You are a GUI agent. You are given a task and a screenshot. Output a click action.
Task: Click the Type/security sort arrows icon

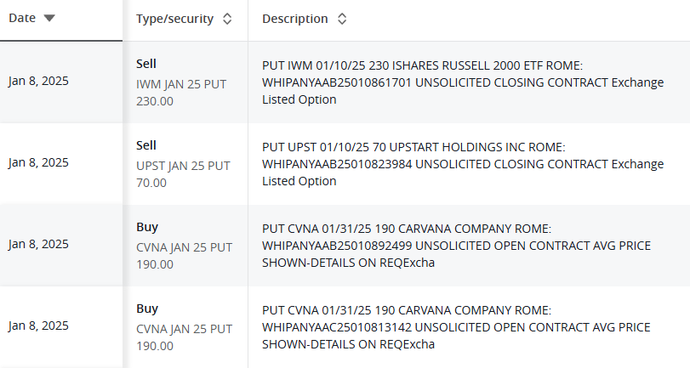[x=227, y=19]
